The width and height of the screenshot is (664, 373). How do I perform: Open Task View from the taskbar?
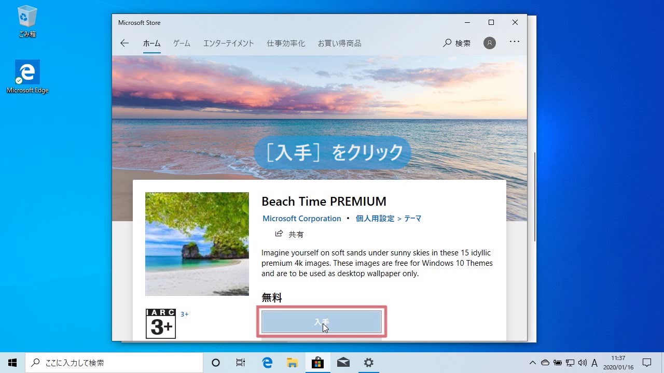[x=241, y=363]
